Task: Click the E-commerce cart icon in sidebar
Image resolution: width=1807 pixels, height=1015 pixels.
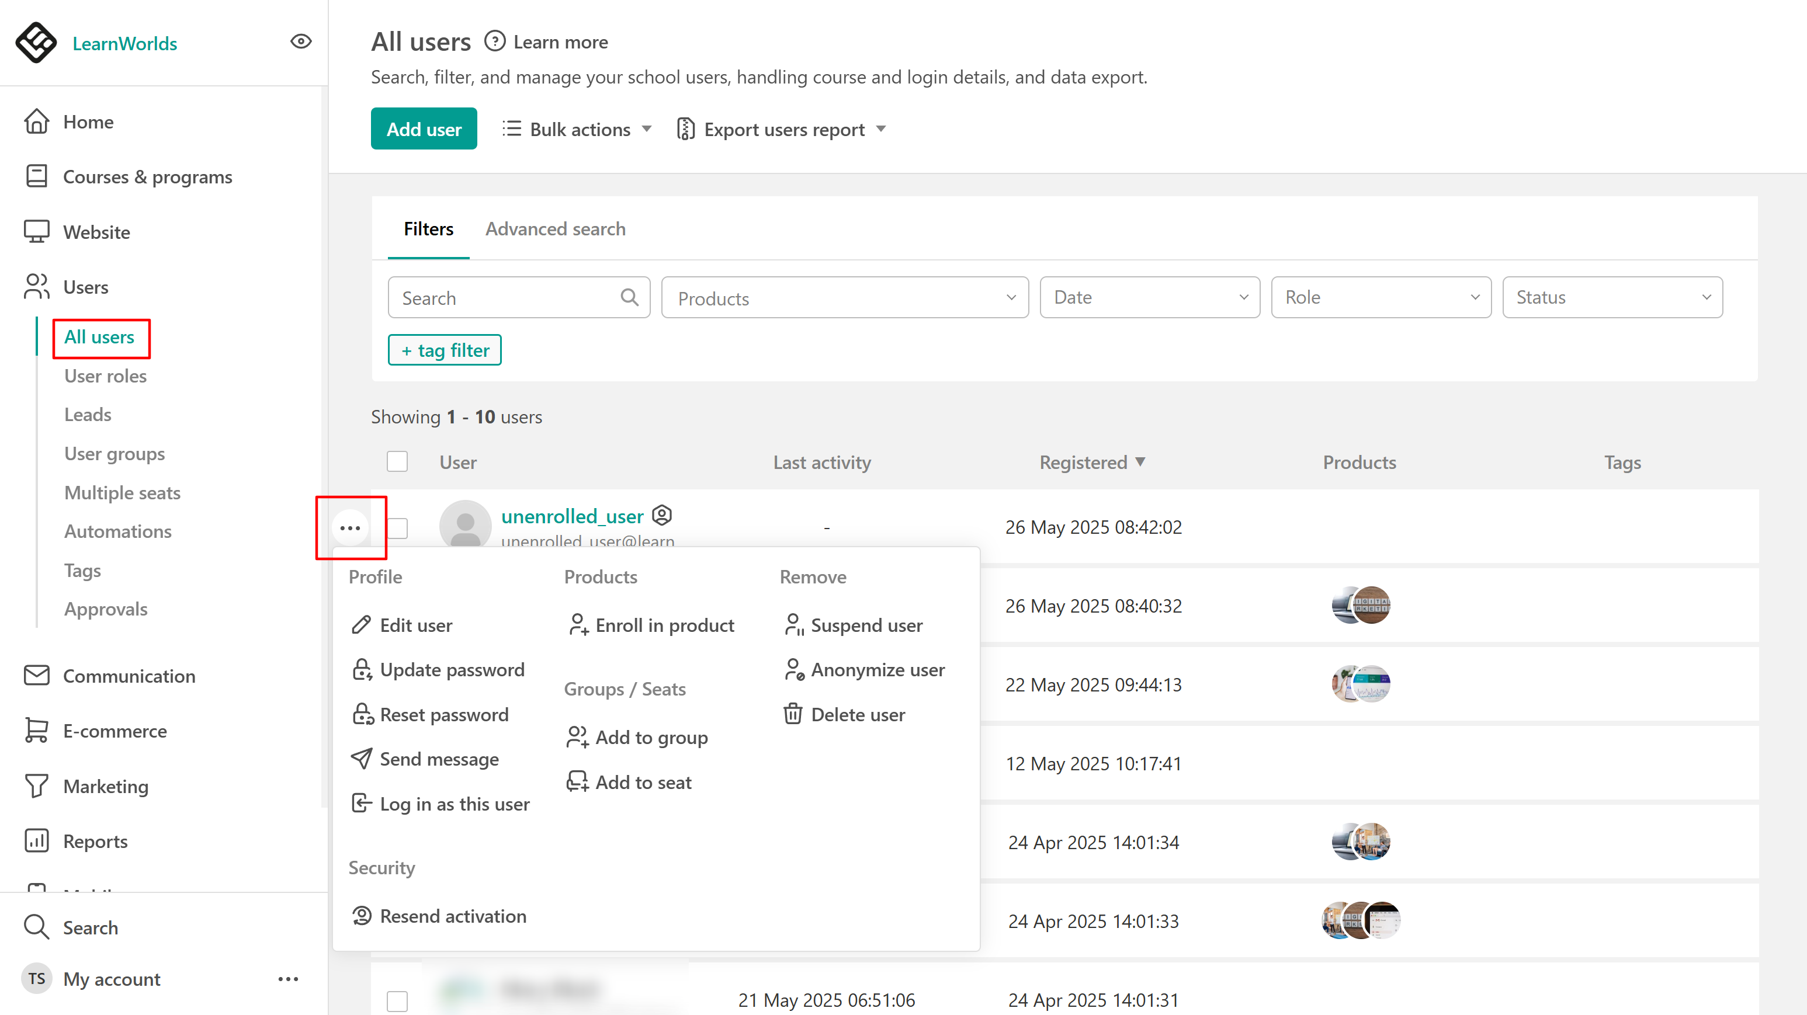Action: pos(36,730)
